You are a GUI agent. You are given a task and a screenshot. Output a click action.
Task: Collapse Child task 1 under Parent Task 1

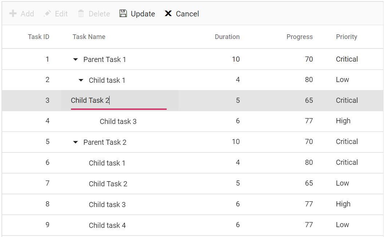[x=80, y=80]
